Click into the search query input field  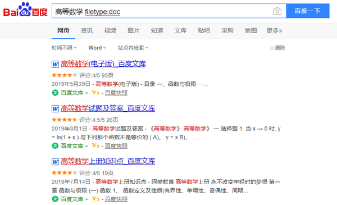coord(161,11)
